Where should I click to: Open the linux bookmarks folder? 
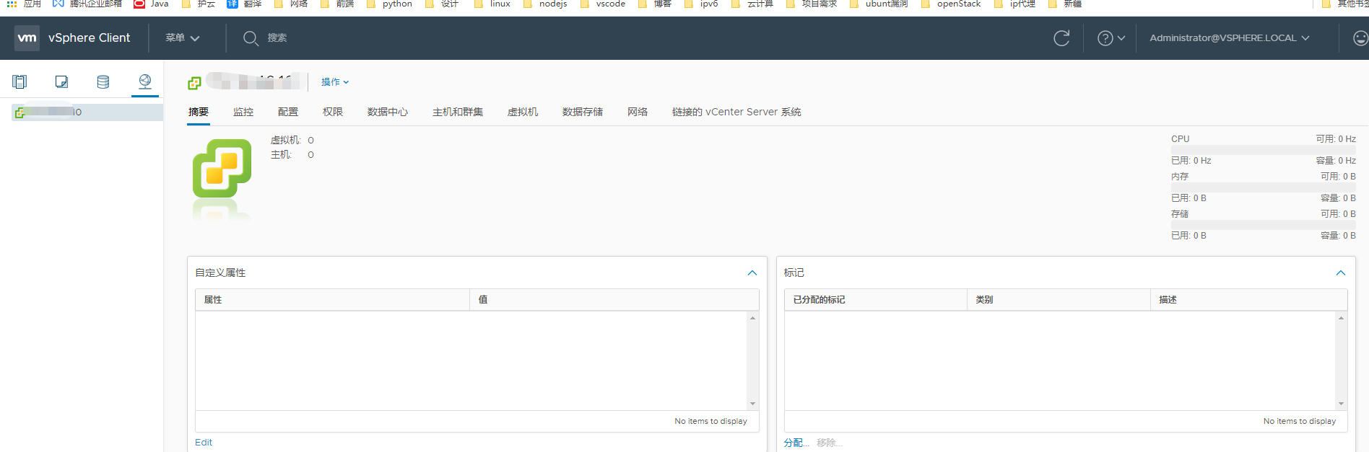492,4
